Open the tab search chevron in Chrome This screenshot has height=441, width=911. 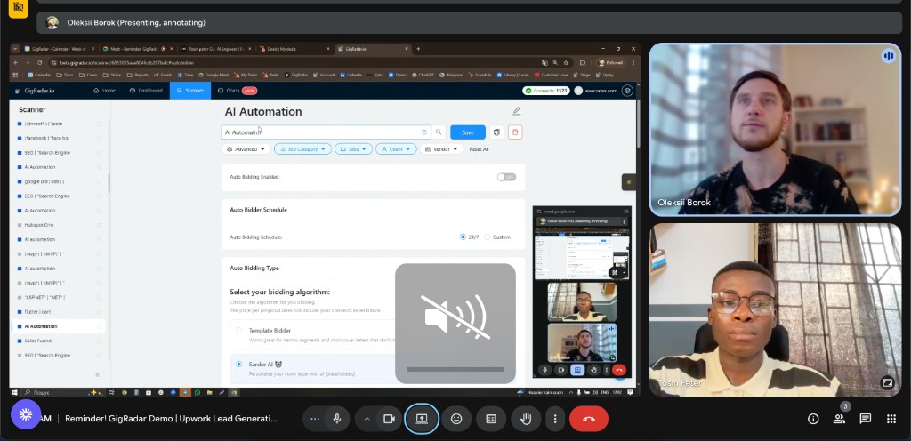pos(15,49)
